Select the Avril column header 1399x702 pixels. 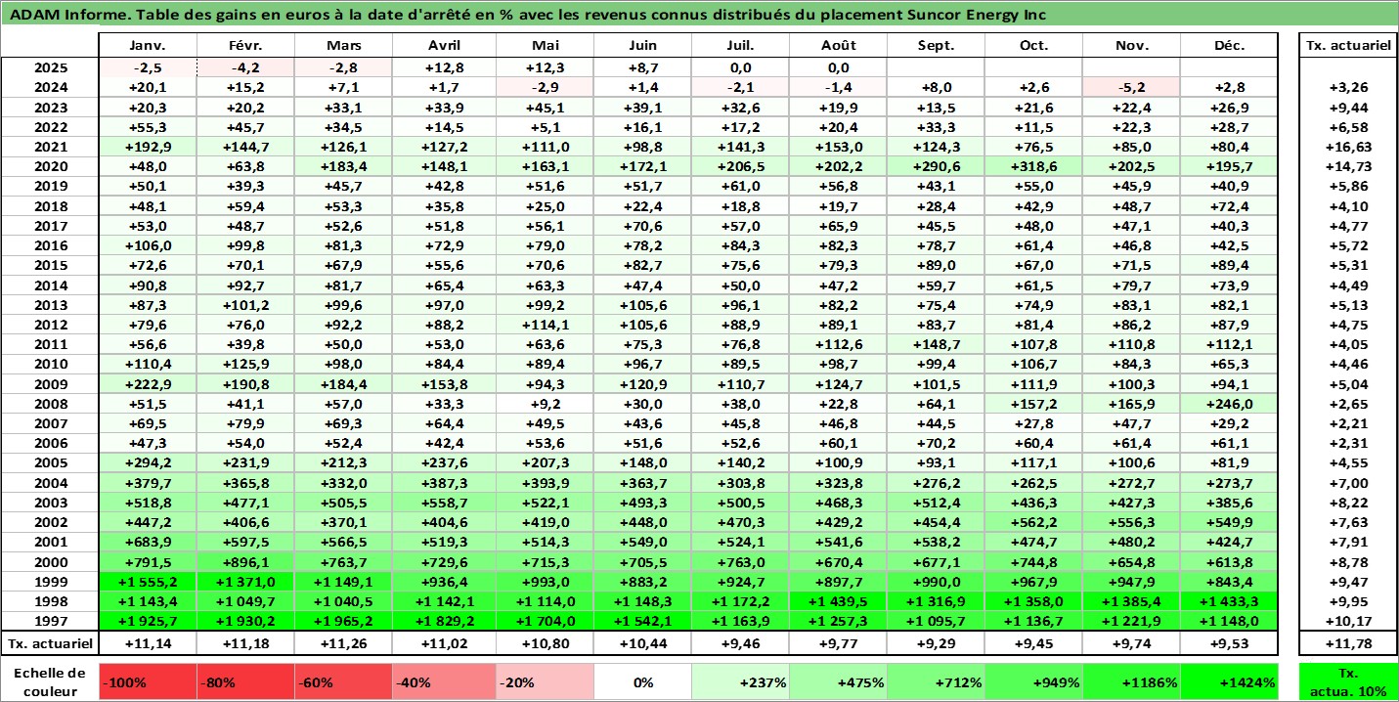(445, 46)
